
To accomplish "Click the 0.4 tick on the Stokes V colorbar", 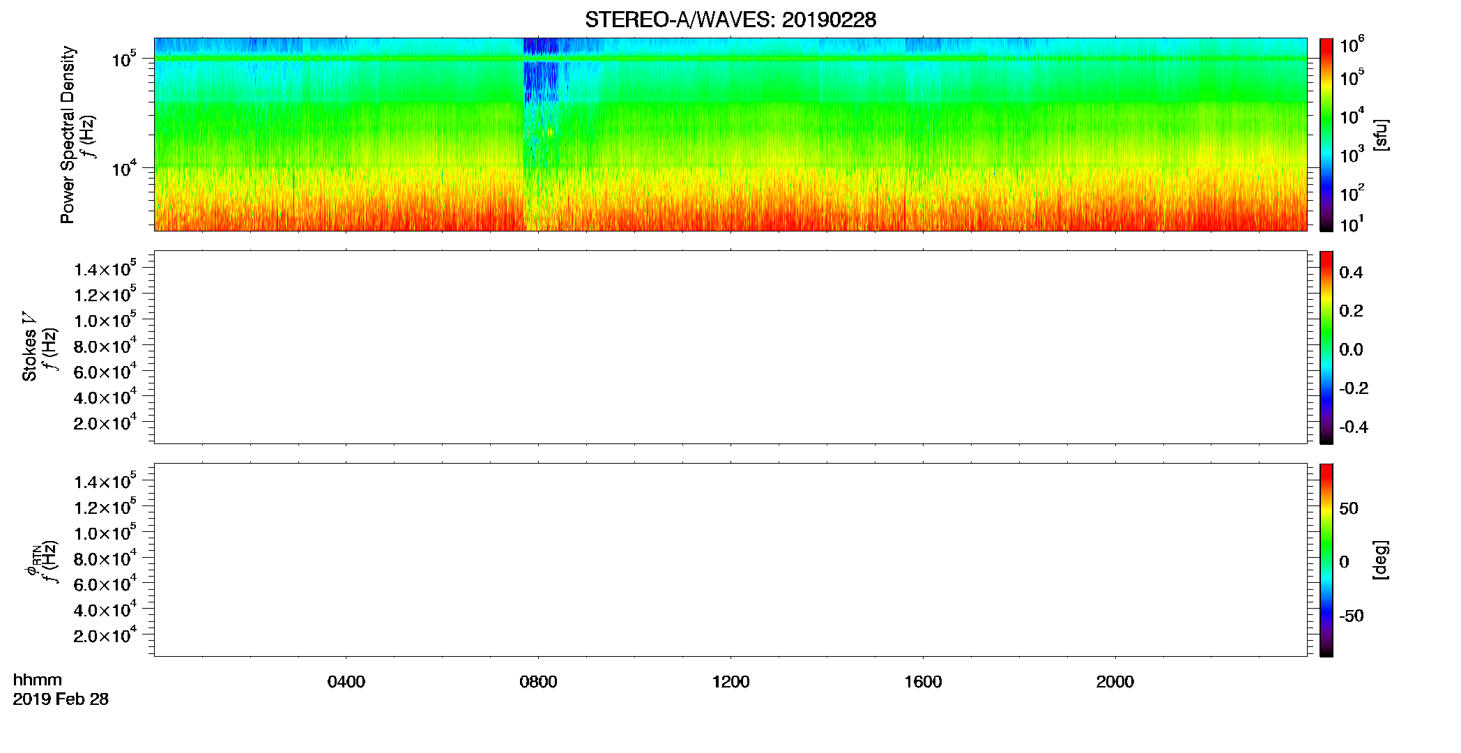I will [x=1351, y=273].
